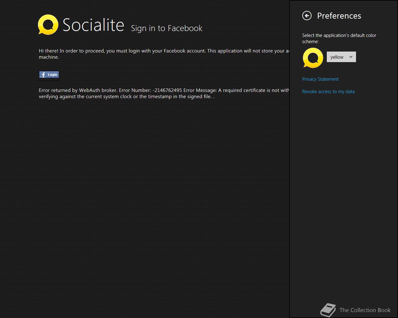Open the yellow color scheme dropdown

coord(341,57)
